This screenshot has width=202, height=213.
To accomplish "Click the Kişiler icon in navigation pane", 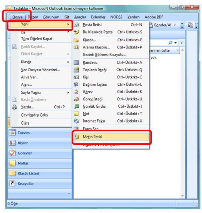I will pos(12,143).
